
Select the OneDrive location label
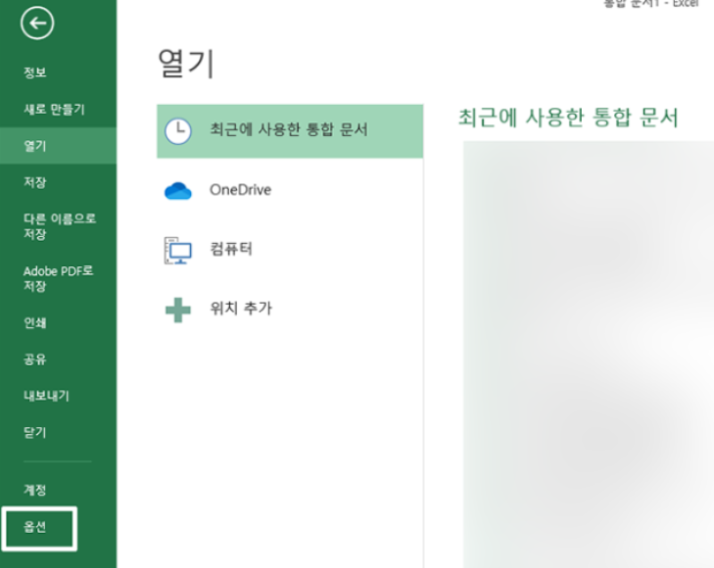[240, 190]
